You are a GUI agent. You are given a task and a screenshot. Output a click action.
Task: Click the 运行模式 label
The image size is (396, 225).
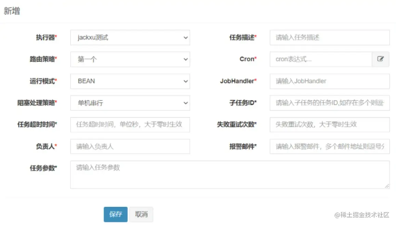click(x=43, y=81)
